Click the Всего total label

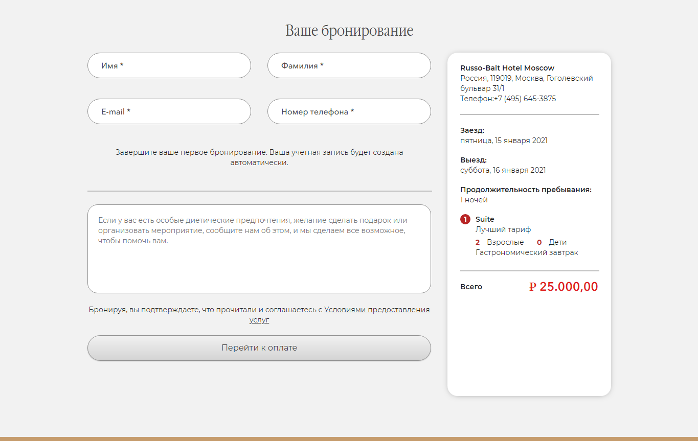[x=471, y=287]
